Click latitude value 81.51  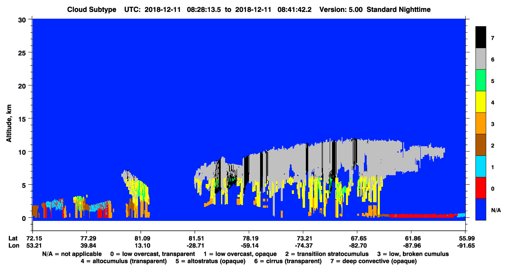[194, 238]
